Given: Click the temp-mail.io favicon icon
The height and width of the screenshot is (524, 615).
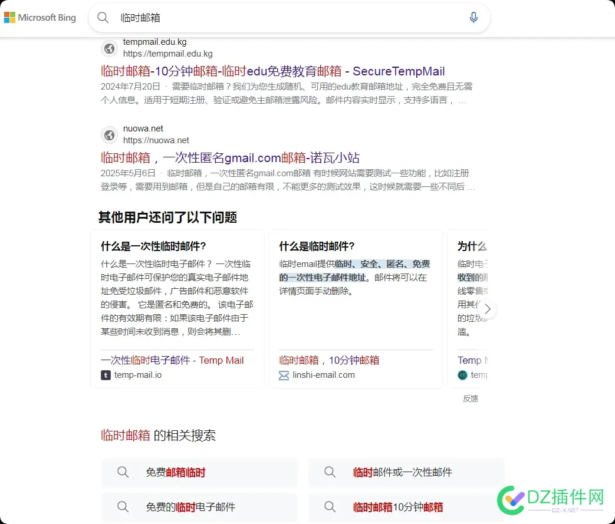Looking at the screenshot, I should click(x=106, y=375).
